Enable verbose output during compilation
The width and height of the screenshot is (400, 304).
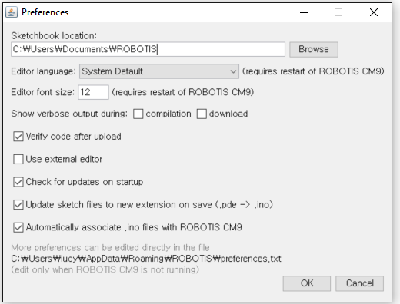tap(138, 114)
